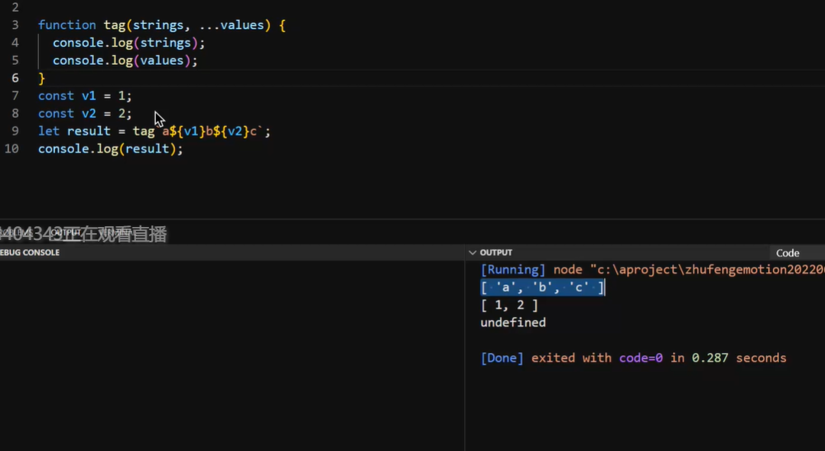This screenshot has width=825, height=451.
Task: Select line number 10 in the gutter
Action: [x=11, y=148]
